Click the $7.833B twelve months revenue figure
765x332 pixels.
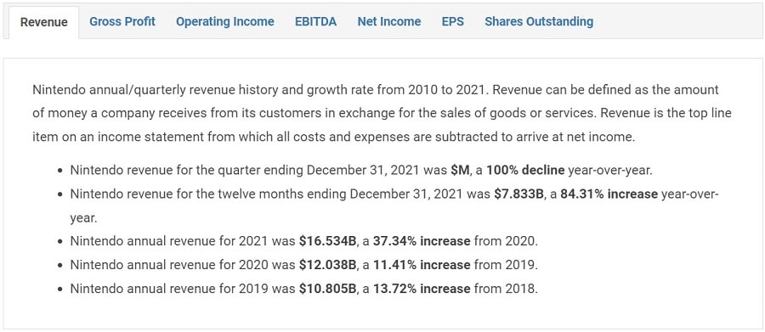point(518,194)
